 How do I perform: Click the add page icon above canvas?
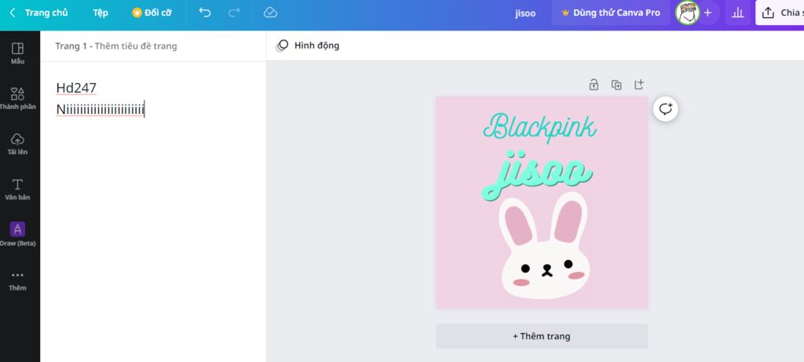(x=639, y=85)
